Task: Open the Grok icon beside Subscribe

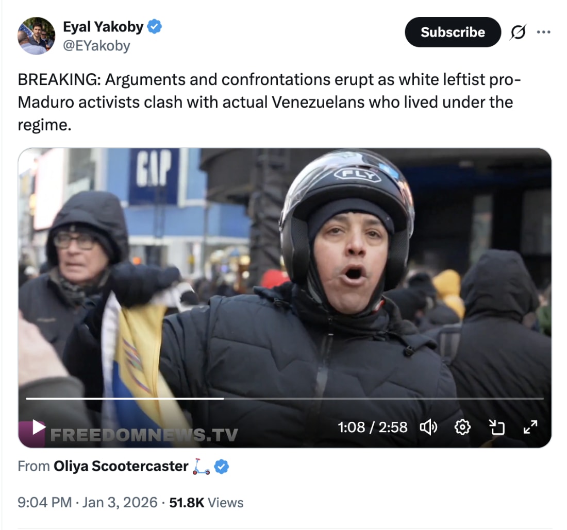Action: pyautogui.click(x=518, y=32)
